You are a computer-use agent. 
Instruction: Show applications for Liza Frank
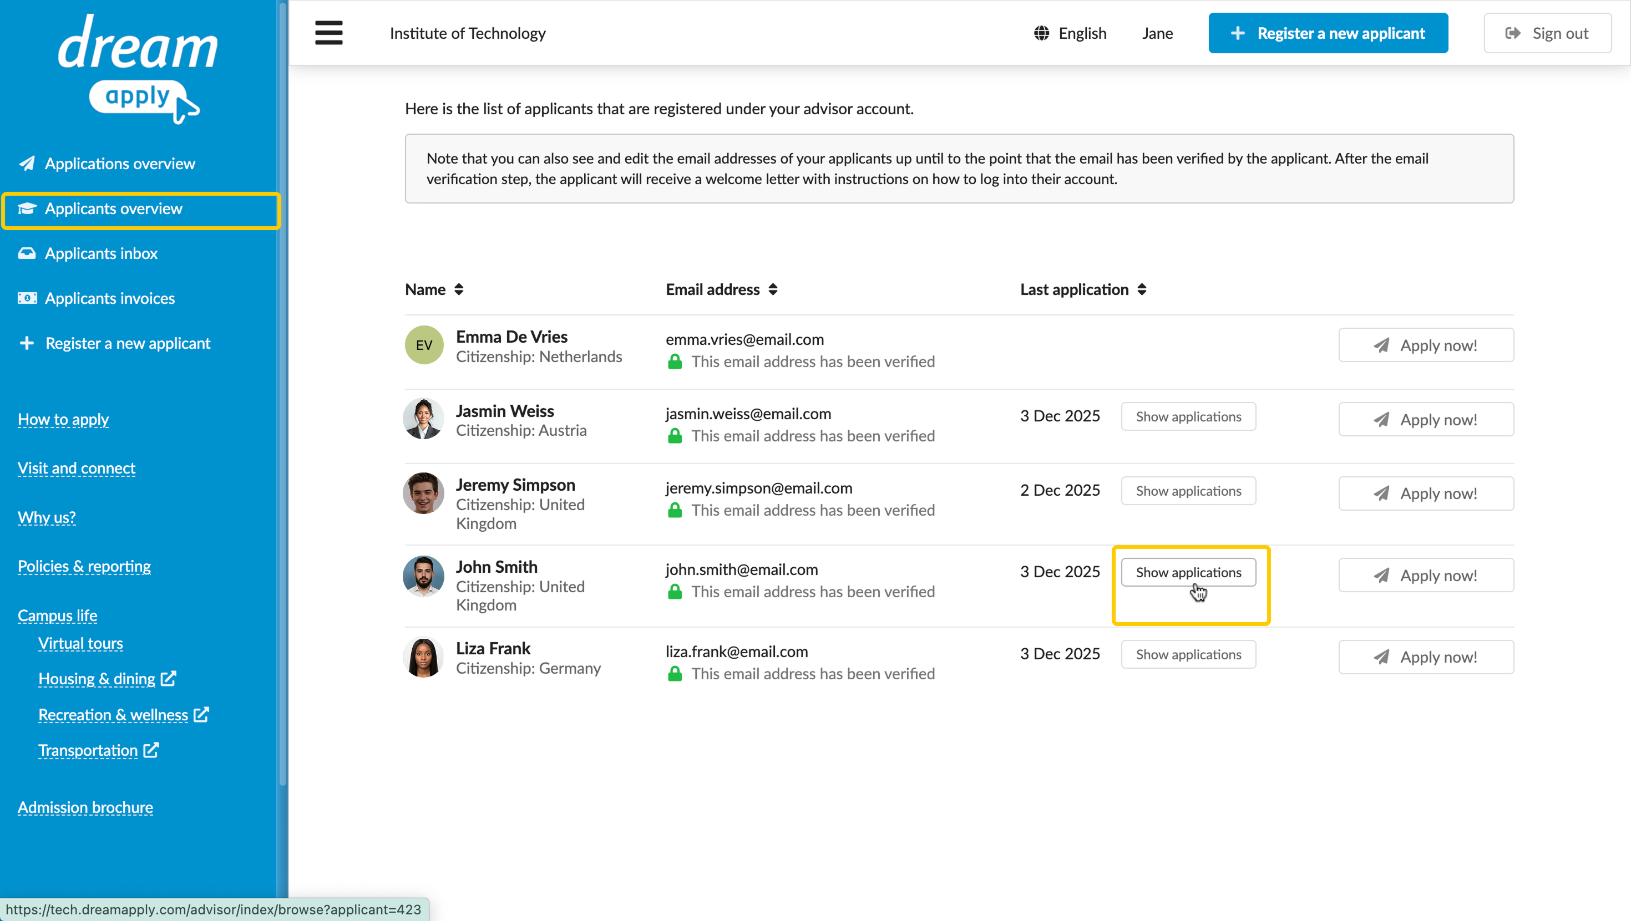point(1188,654)
